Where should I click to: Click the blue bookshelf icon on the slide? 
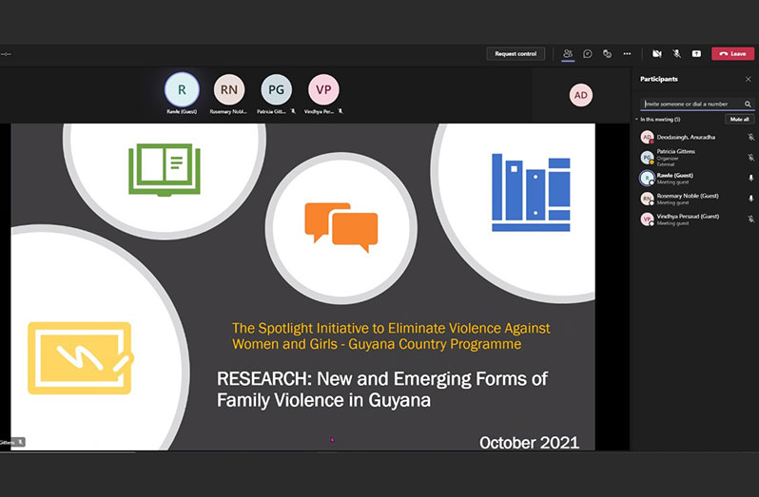(531, 192)
